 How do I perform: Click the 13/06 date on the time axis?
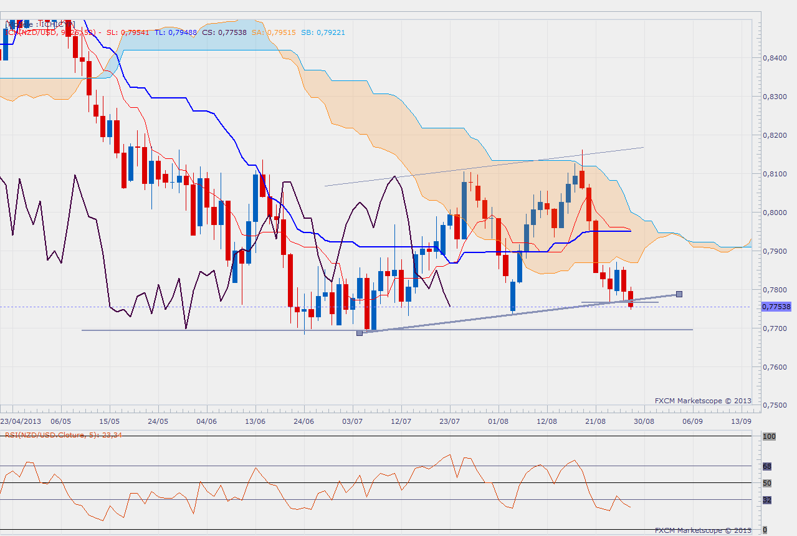coord(255,421)
